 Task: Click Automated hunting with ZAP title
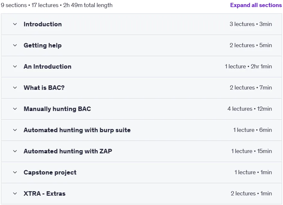click(68, 151)
